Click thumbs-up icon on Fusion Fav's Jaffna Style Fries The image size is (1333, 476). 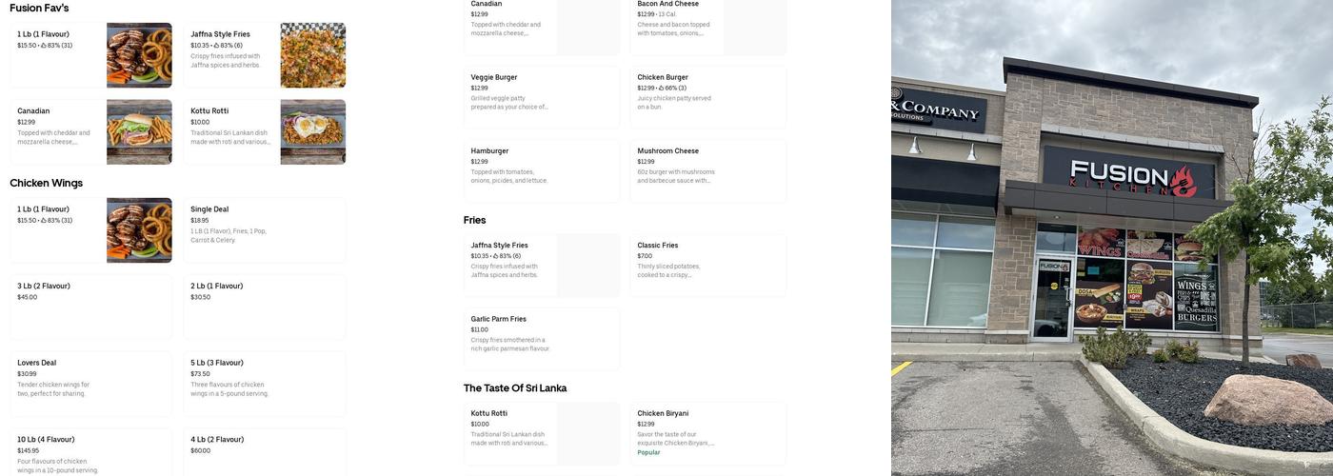[216, 46]
